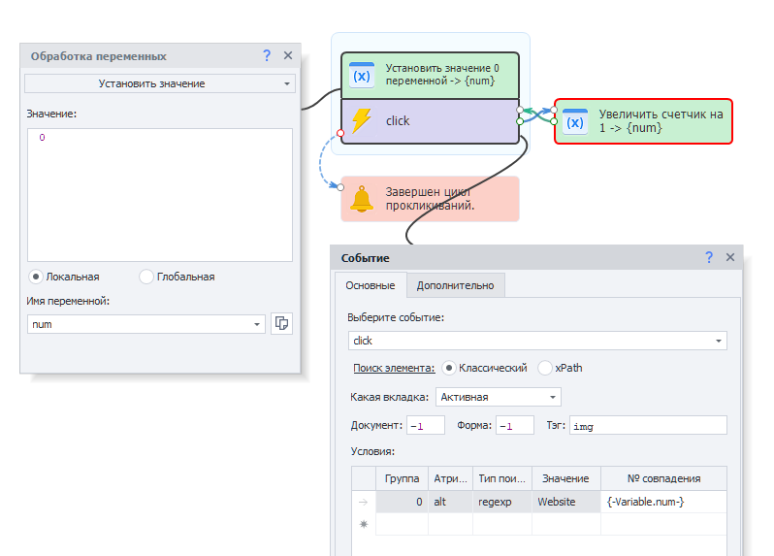
Task: Select the Завершен цикл прокликиваний notification block
Action: 430,199
